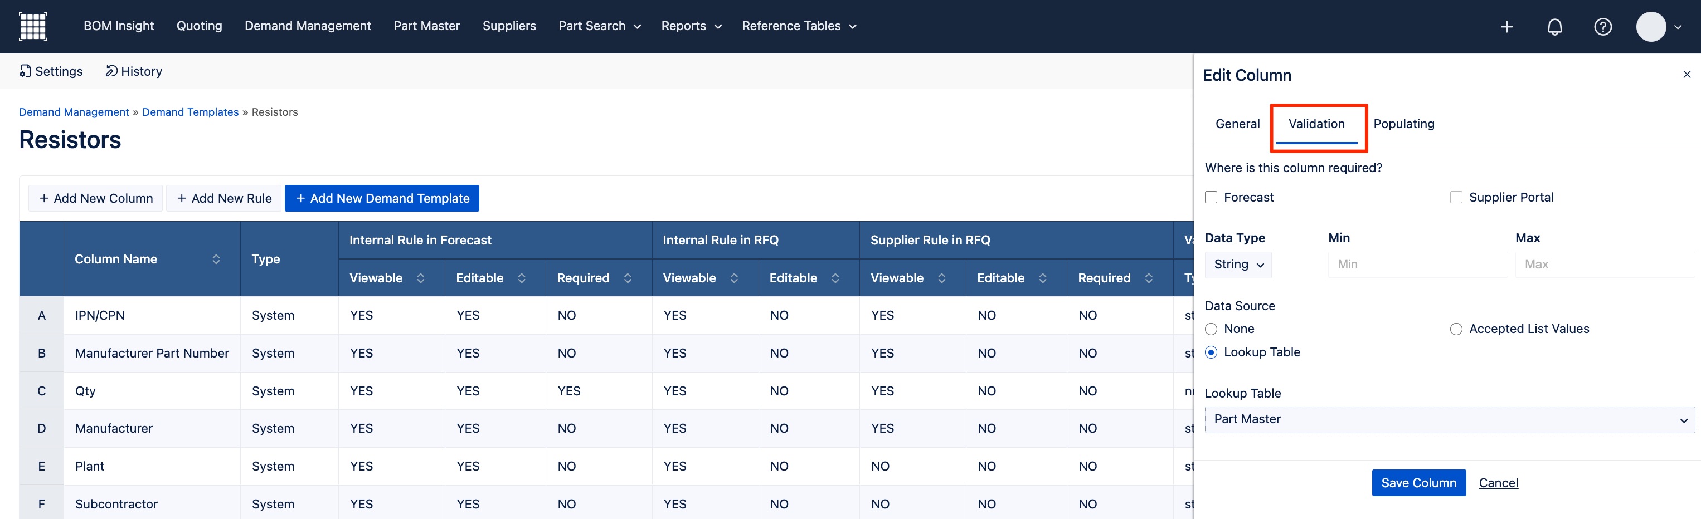Select the IPN/CPN row name

click(x=100, y=315)
